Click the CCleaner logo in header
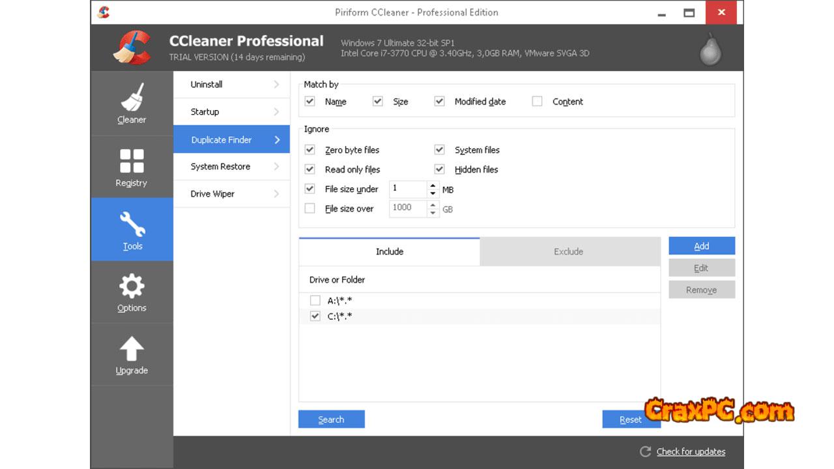Viewport: 834px width, 469px height. click(132, 48)
